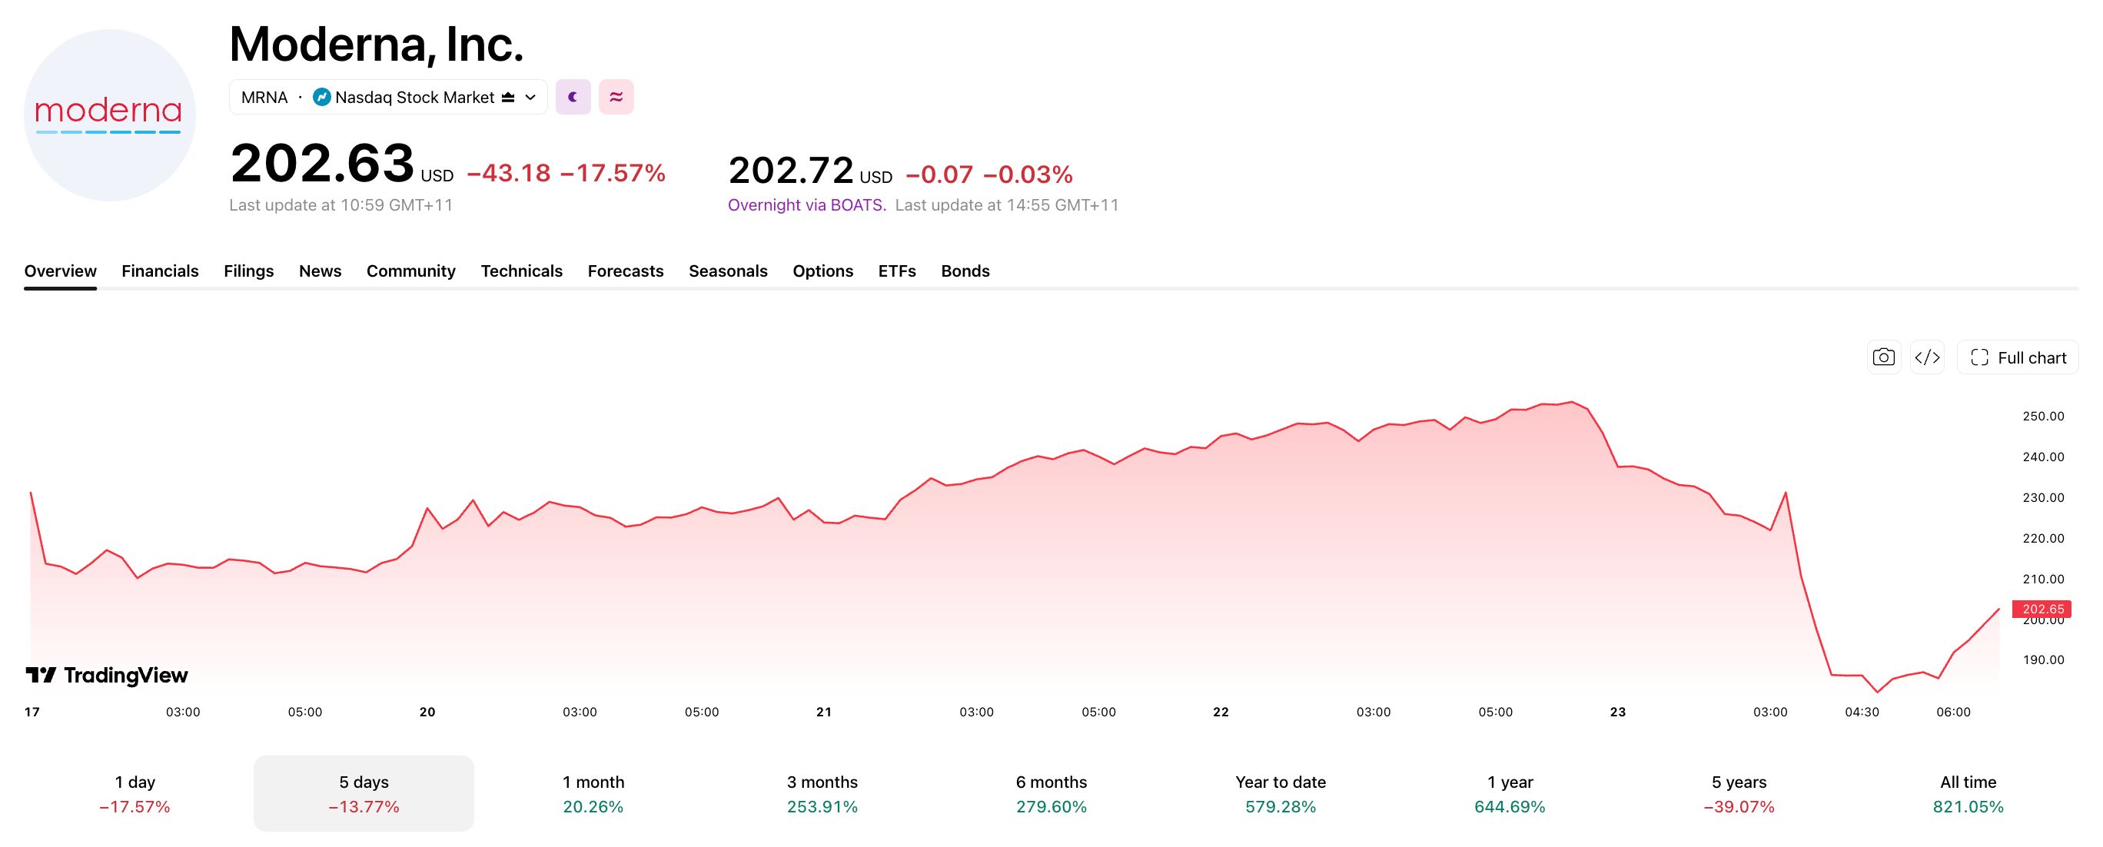2103x847 pixels.
Task: Expand the MRNA exchange dropdown chevron
Action: coord(530,97)
